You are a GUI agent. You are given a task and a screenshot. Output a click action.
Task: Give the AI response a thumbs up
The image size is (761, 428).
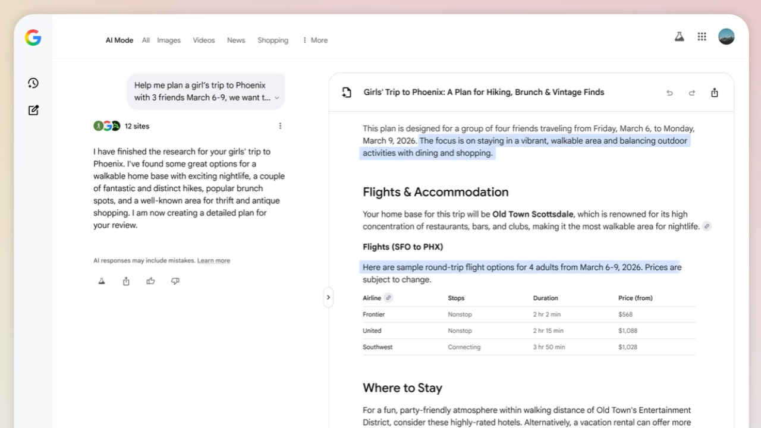coord(150,281)
